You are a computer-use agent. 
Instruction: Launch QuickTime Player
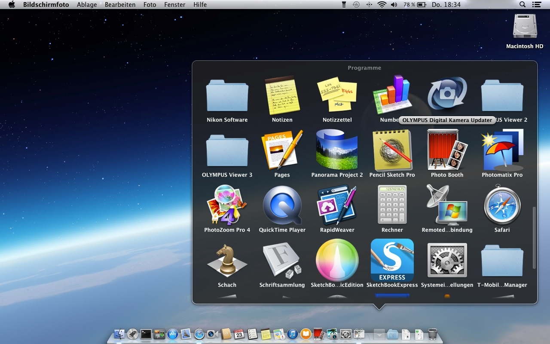[x=282, y=206]
